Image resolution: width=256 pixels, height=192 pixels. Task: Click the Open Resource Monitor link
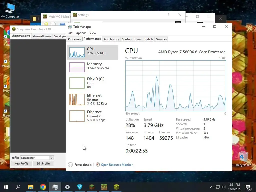click(x=117, y=165)
